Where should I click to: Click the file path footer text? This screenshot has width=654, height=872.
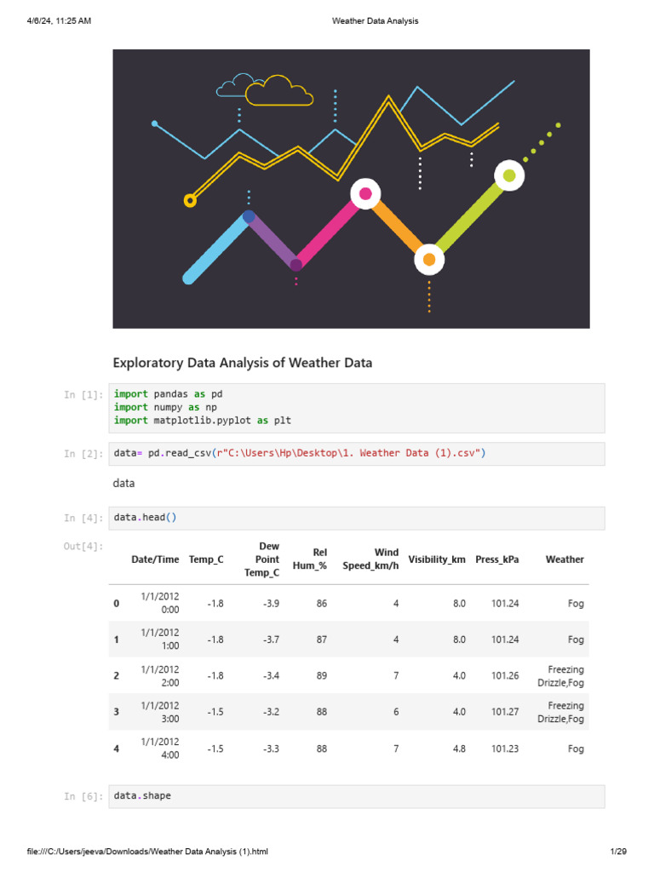[x=147, y=852]
